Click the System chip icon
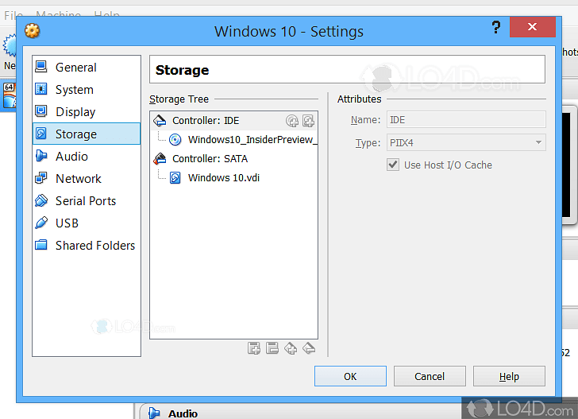Screen dimensions: 578x419 pyautogui.click(x=41, y=89)
